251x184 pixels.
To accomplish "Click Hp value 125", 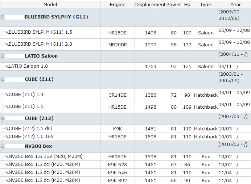I will (187, 67).
